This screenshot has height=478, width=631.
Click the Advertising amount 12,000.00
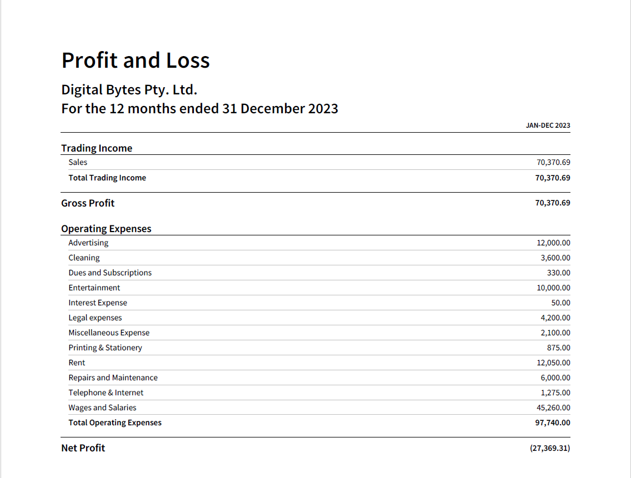coord(553,243)
